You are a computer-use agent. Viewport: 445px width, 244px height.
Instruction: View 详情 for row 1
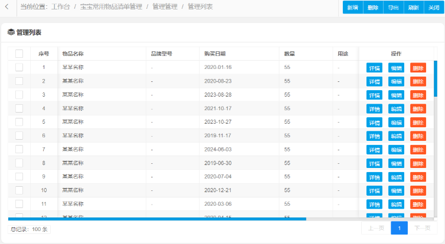(x=374, y=68)
